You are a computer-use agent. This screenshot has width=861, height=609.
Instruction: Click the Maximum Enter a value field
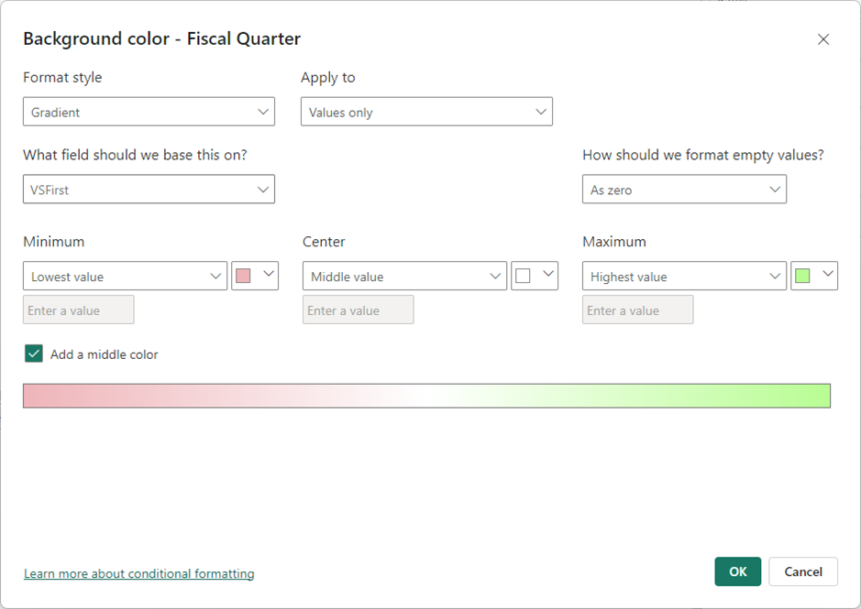[x=637, y=310]
